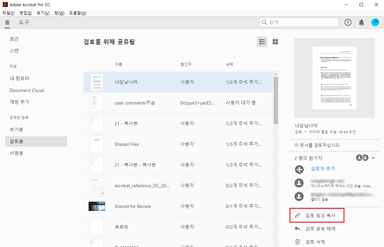The image size is (384, 247).
Task: Select the 'Shared for Review' file name
Action: click(x=133, y=207)
